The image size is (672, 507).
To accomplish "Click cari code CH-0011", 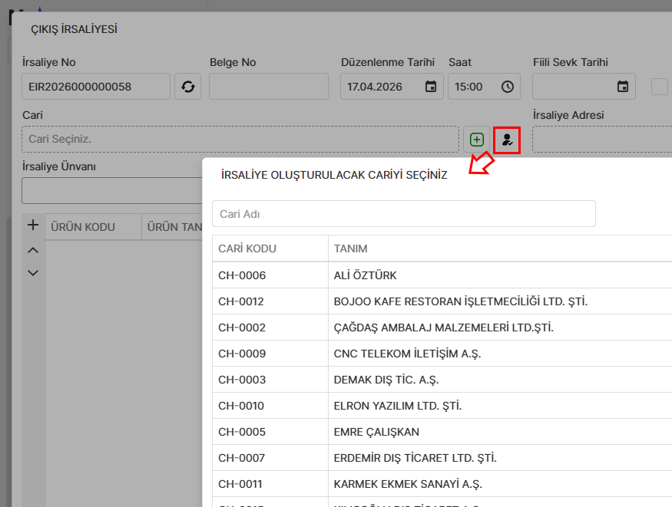I will pos(240,484).
